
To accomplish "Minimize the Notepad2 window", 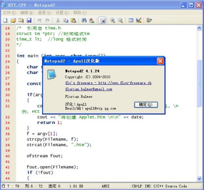I will coord(184,5).
